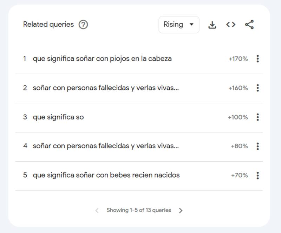Click the help icon beside Related queries

(83, 25)
